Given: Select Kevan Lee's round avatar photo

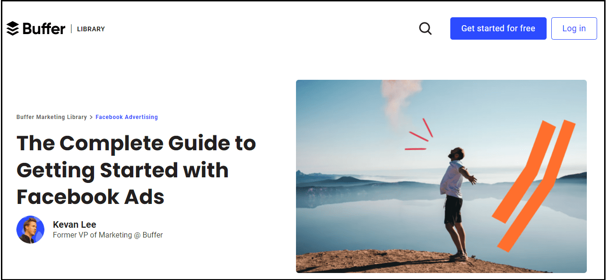Looking at the screenshot, I should click(30, 230).
